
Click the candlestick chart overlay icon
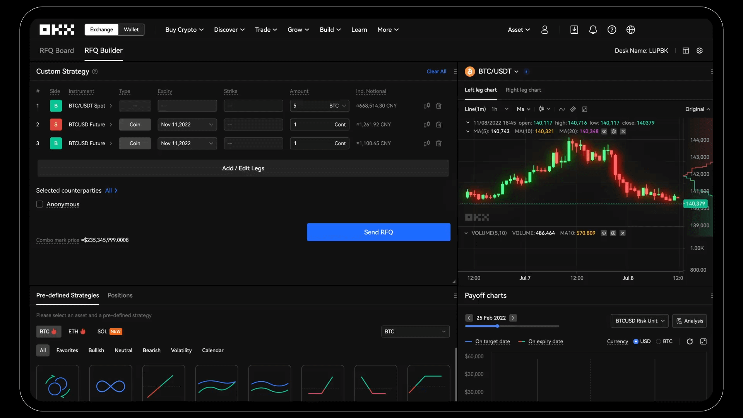tap(542, 109)
